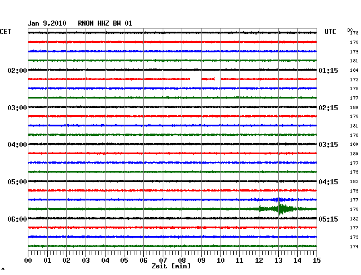Viewport: 361px width, 275px height.
Task: Click the UTC time label "05:15"
Action: click(328, 219)
